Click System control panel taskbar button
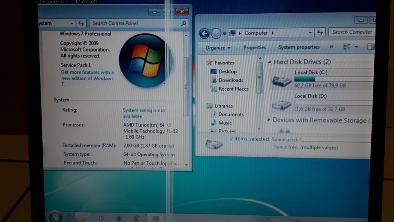 pos(155,218)
